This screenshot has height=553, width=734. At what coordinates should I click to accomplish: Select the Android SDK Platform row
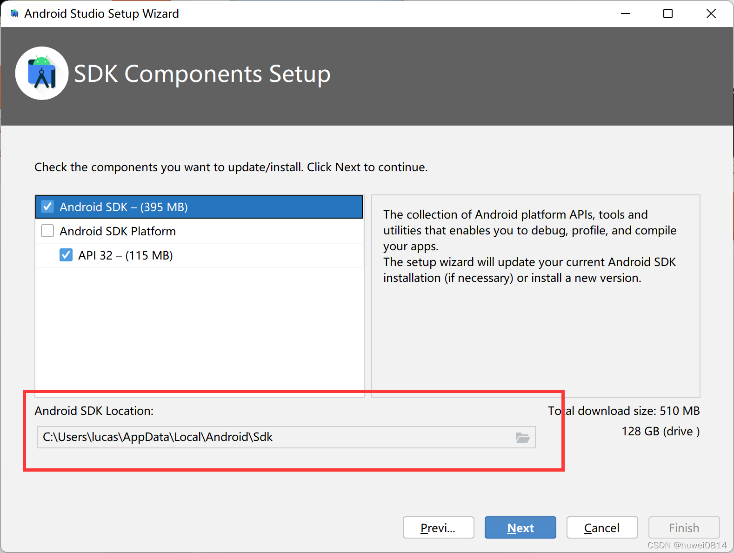coord(199,231)
